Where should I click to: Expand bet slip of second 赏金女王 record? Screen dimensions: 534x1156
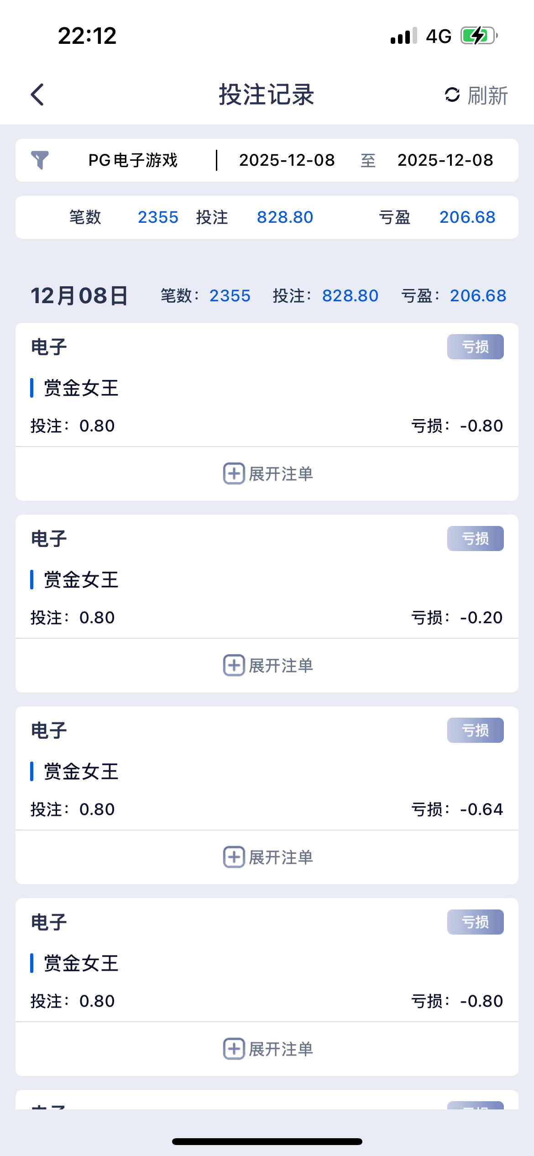coord(267,665)
